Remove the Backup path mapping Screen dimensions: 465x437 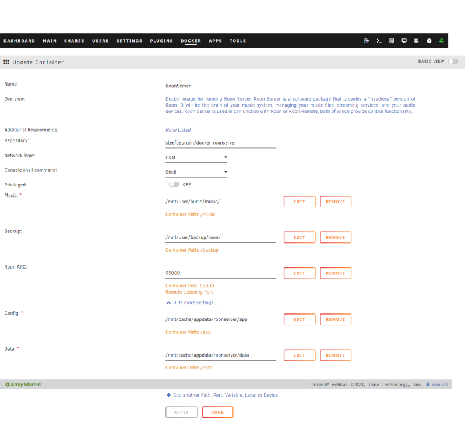coord(336,238)
